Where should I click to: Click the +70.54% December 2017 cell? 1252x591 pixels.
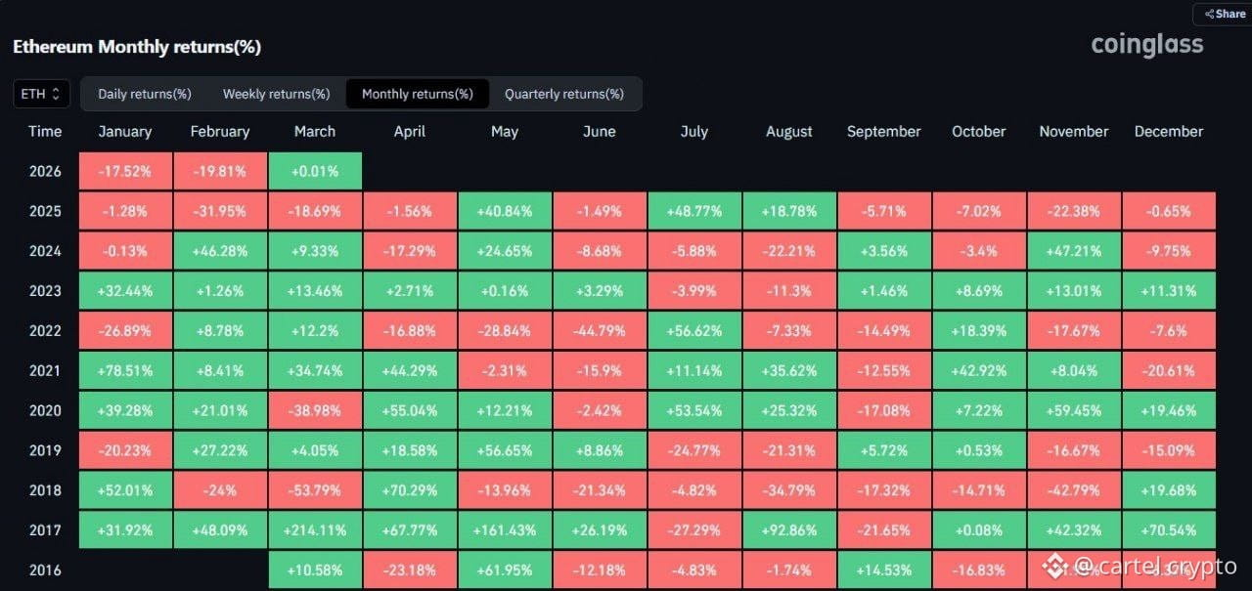click(1169, 530)
